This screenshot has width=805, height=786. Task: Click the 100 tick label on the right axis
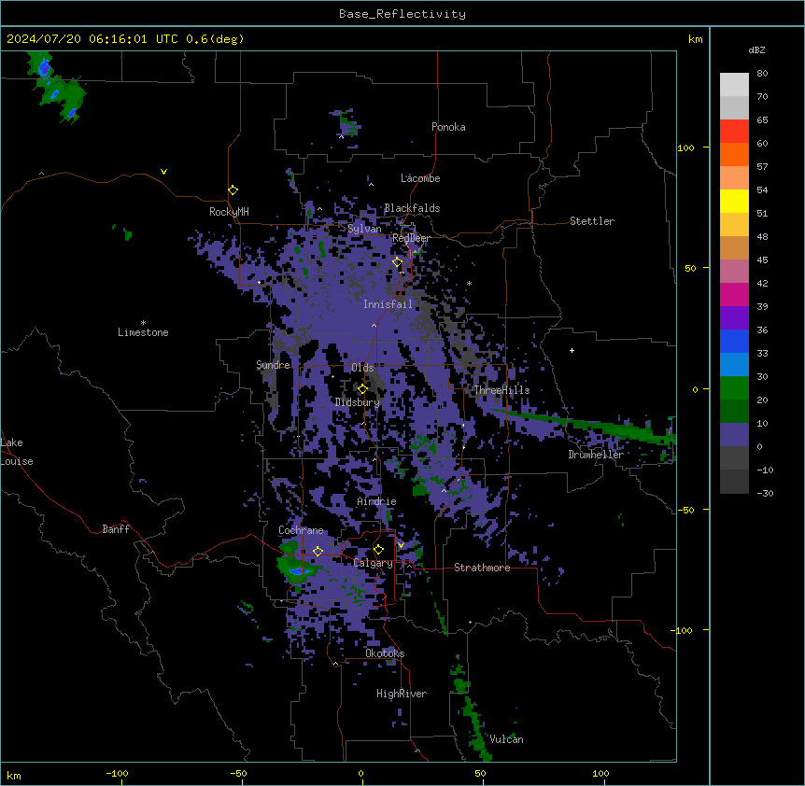[x=685, y=147]
